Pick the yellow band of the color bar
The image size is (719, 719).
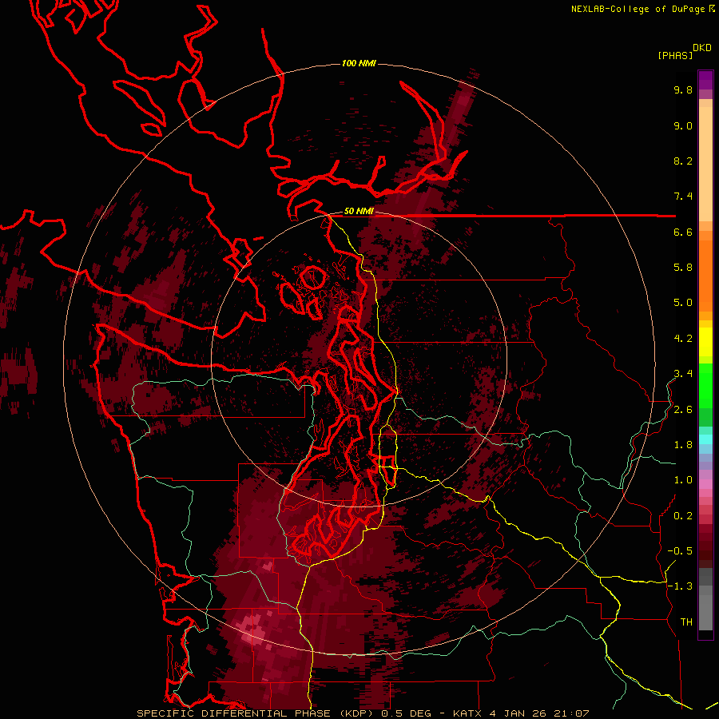[705, 342]
